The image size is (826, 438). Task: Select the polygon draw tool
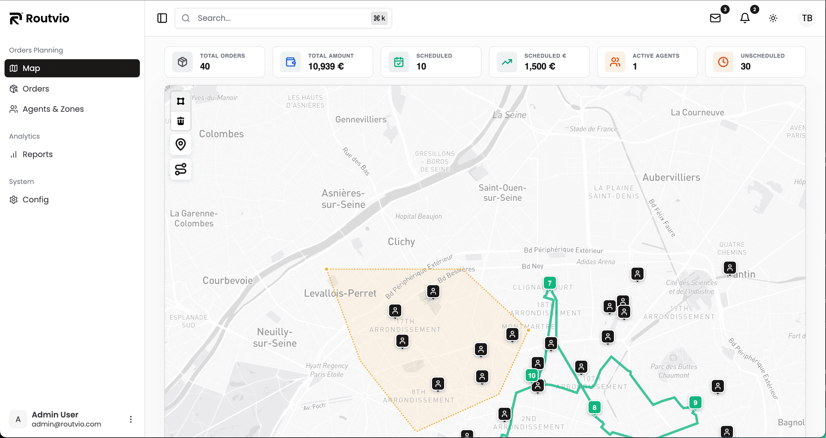(181, 101)
